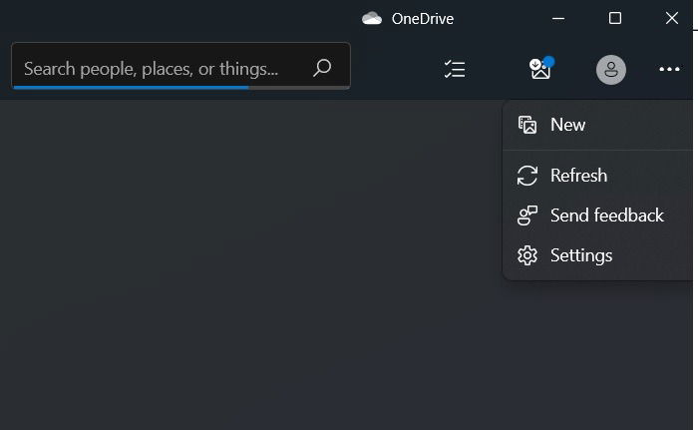Focus the Search people, places, or things field
698x430 pixels.
(180, 66)
